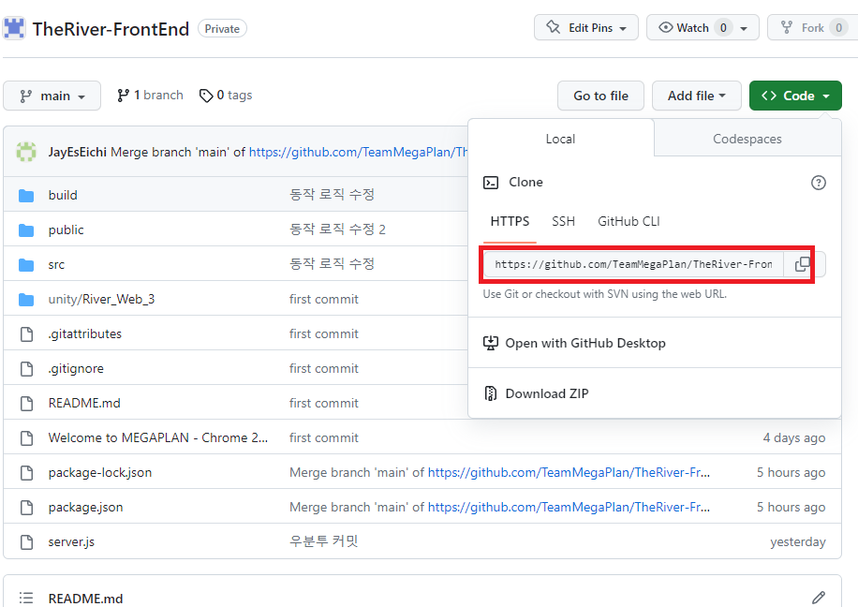The height and width of the screenshot is (607, 858).
Task: Expand the Add file dropdown
Action: [697, 96]
